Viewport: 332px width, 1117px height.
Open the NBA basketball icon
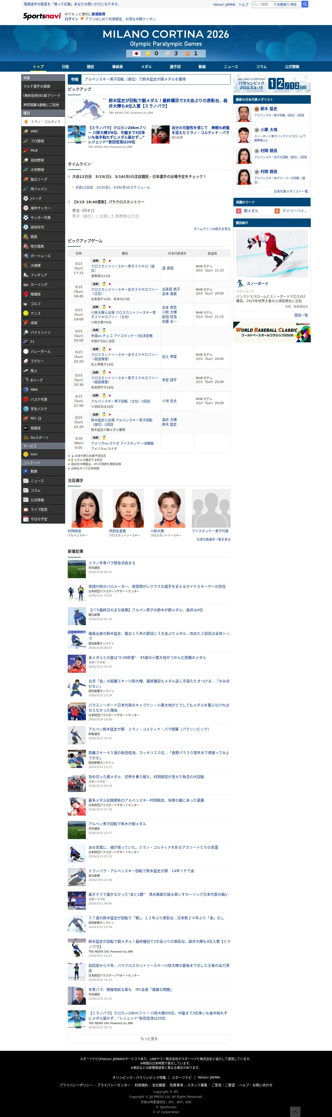(26, 389)
